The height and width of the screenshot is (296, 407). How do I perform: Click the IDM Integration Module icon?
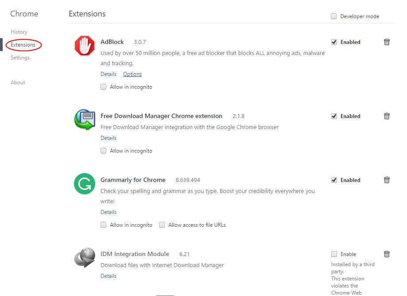click(x=84, y=258)
